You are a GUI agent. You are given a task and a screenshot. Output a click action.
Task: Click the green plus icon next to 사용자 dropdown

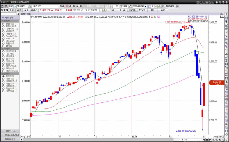click(104, 10)
